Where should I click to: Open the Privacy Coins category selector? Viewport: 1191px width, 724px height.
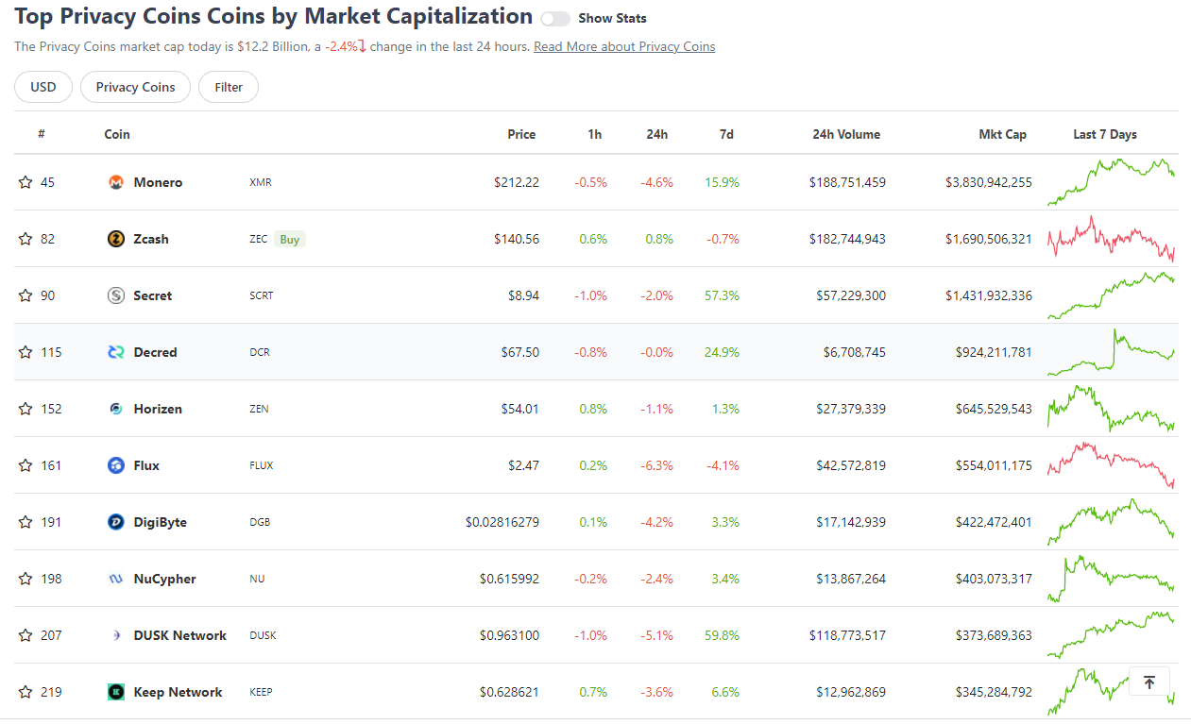point(135,86)
